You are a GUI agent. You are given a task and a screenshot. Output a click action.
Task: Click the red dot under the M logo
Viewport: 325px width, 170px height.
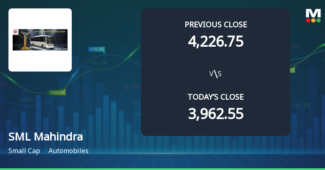pos(308,20)
